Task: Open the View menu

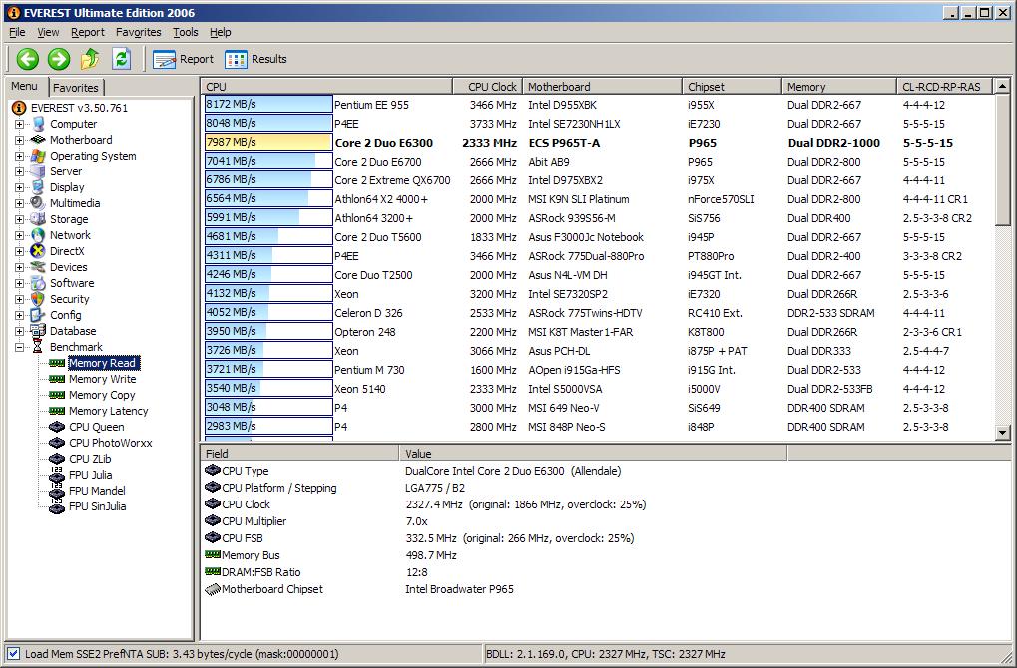Action: click(48, 32)
